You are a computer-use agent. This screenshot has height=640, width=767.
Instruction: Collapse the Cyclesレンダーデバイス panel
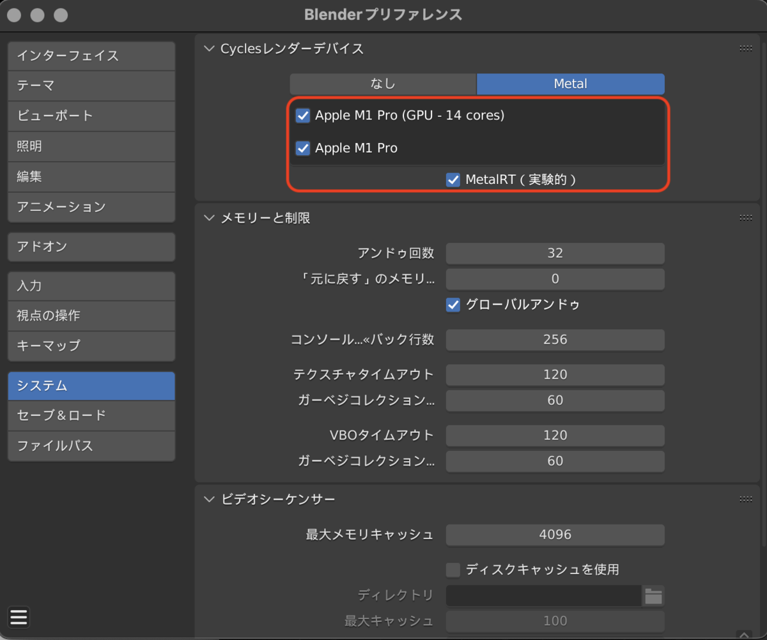tap(209, 49)
